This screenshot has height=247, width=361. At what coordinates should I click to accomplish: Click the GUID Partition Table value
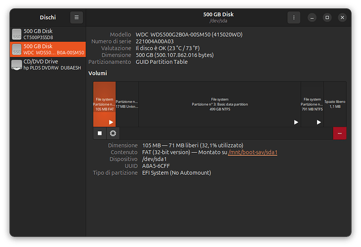[162, 62]
